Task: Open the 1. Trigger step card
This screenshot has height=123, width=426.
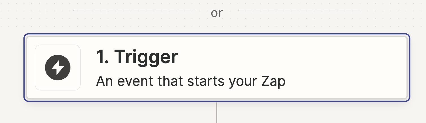Action: point(217,68)
